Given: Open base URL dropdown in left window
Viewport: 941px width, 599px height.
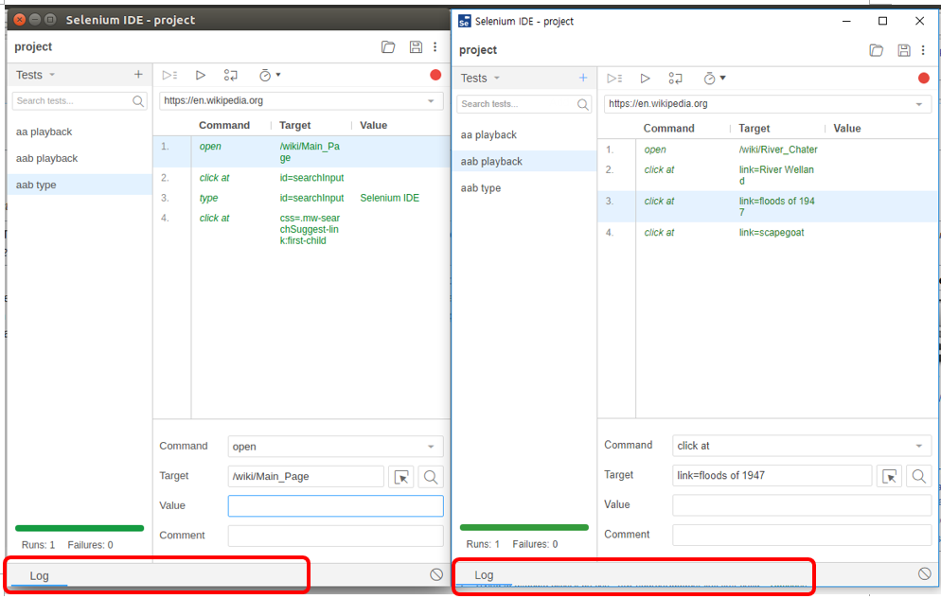Looking at the screenshot, I should point(431,100).
